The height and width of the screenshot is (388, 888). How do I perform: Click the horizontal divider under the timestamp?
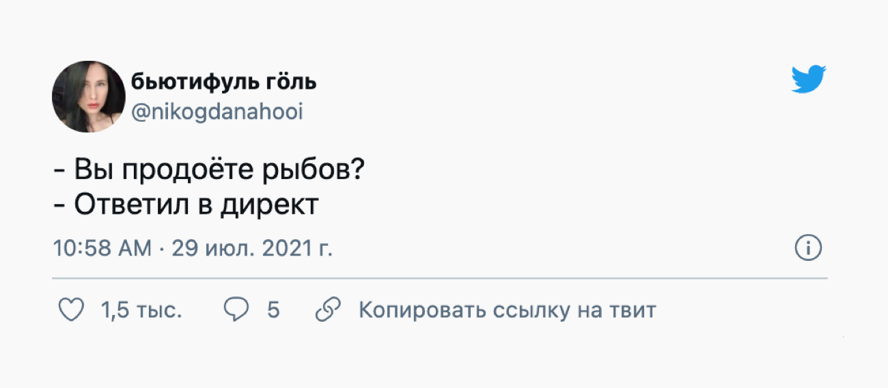[x=440, y=279]
